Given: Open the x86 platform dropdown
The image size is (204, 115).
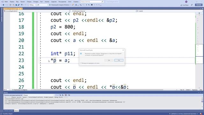Looking at the screenshot, I should pyautogui.click(x=42, y=5).
